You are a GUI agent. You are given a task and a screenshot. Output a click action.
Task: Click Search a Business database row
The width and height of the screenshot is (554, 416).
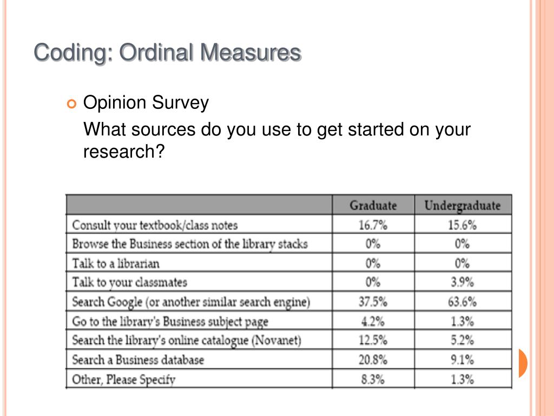click(289, 360)
